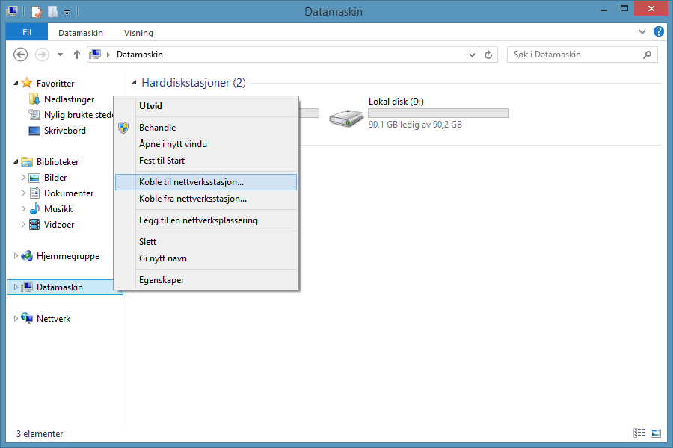Switch to large icons view in status bar
This screenshot has height=448, width=673.
(x=656, y=433)
